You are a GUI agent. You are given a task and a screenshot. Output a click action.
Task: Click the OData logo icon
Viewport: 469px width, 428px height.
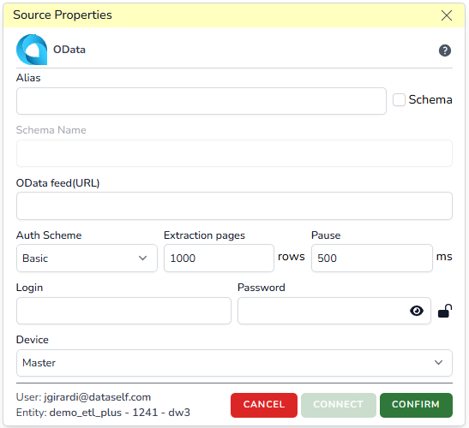click(32, 50)
